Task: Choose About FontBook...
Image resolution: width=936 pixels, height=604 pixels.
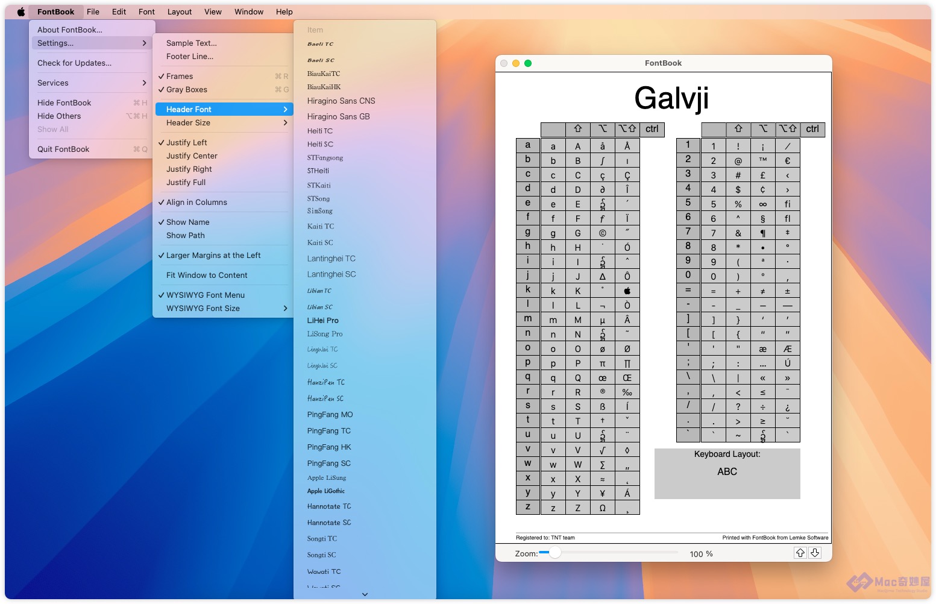Action: pyautogui.click(x=92, y=30)
